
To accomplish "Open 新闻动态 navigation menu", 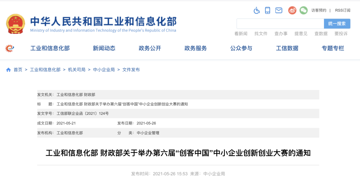I will [x=104, y=48].
